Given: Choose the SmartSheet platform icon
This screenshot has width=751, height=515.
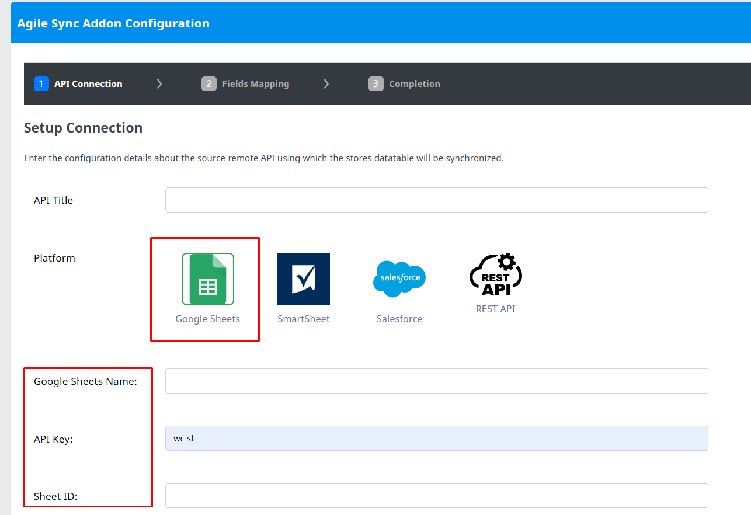Looking at the screenshot, I should (304, 279).
